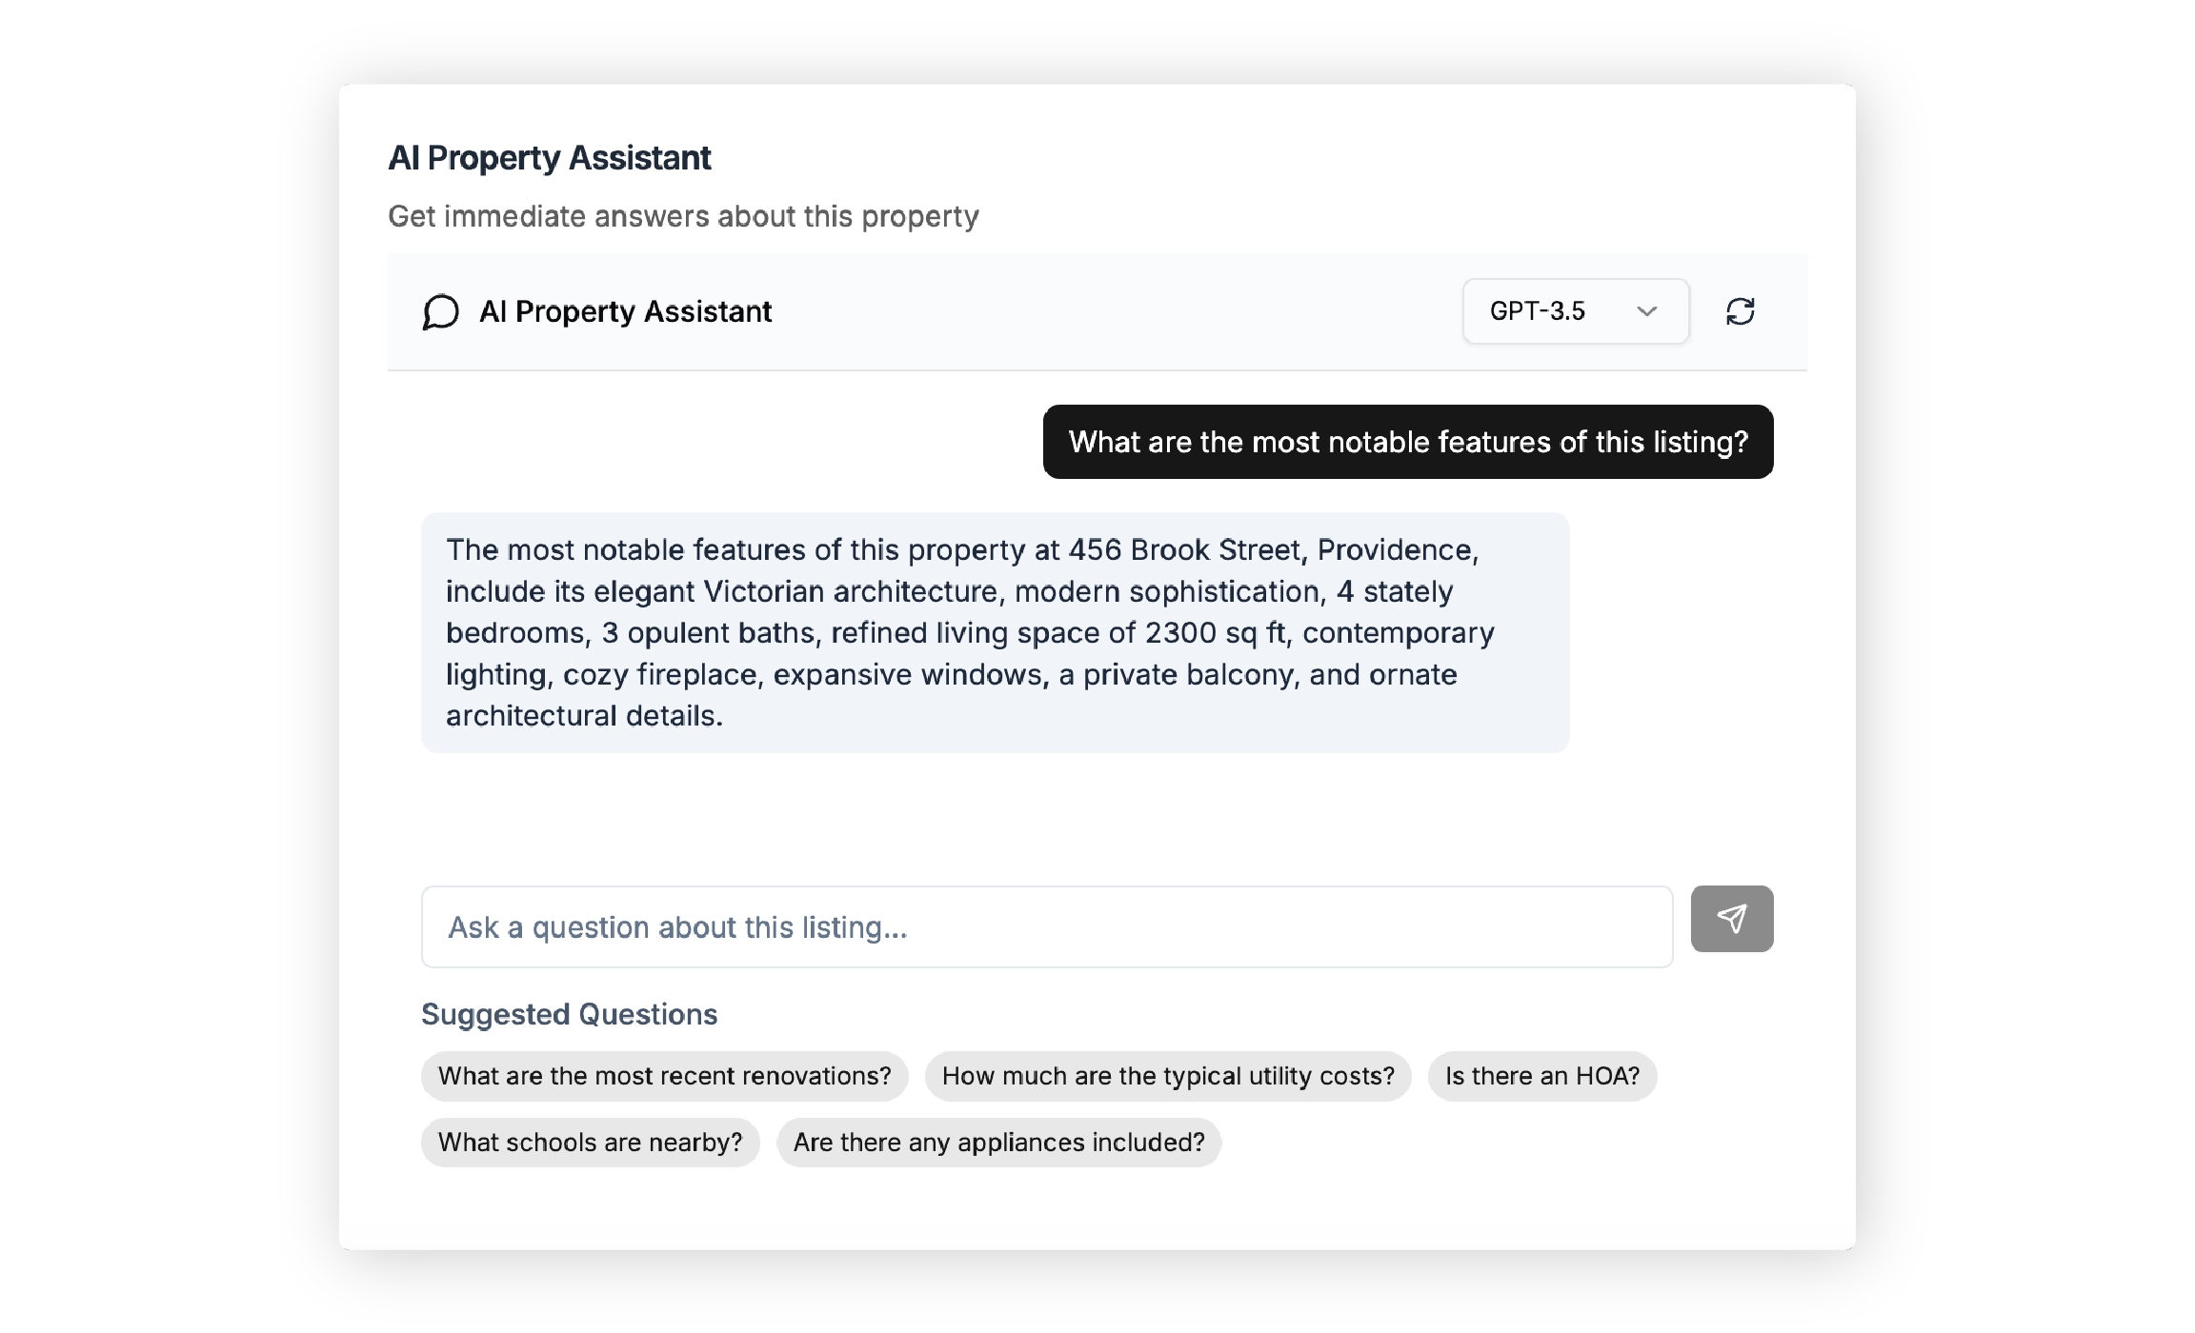Click the subtitle 'Get immediate answers about this property'

click(683, 215)
